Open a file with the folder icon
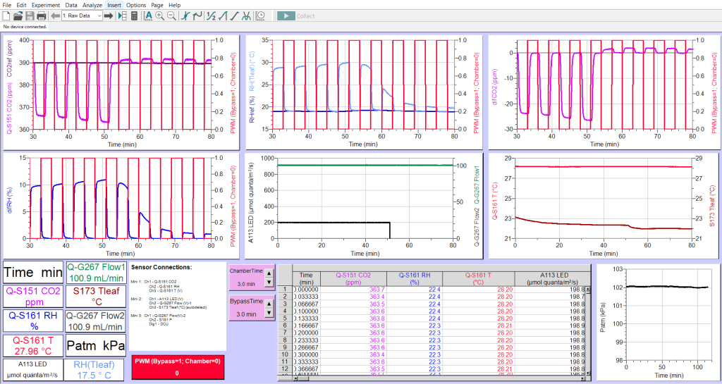The width and height of the screenshot is (722, 384). [18, 16]
